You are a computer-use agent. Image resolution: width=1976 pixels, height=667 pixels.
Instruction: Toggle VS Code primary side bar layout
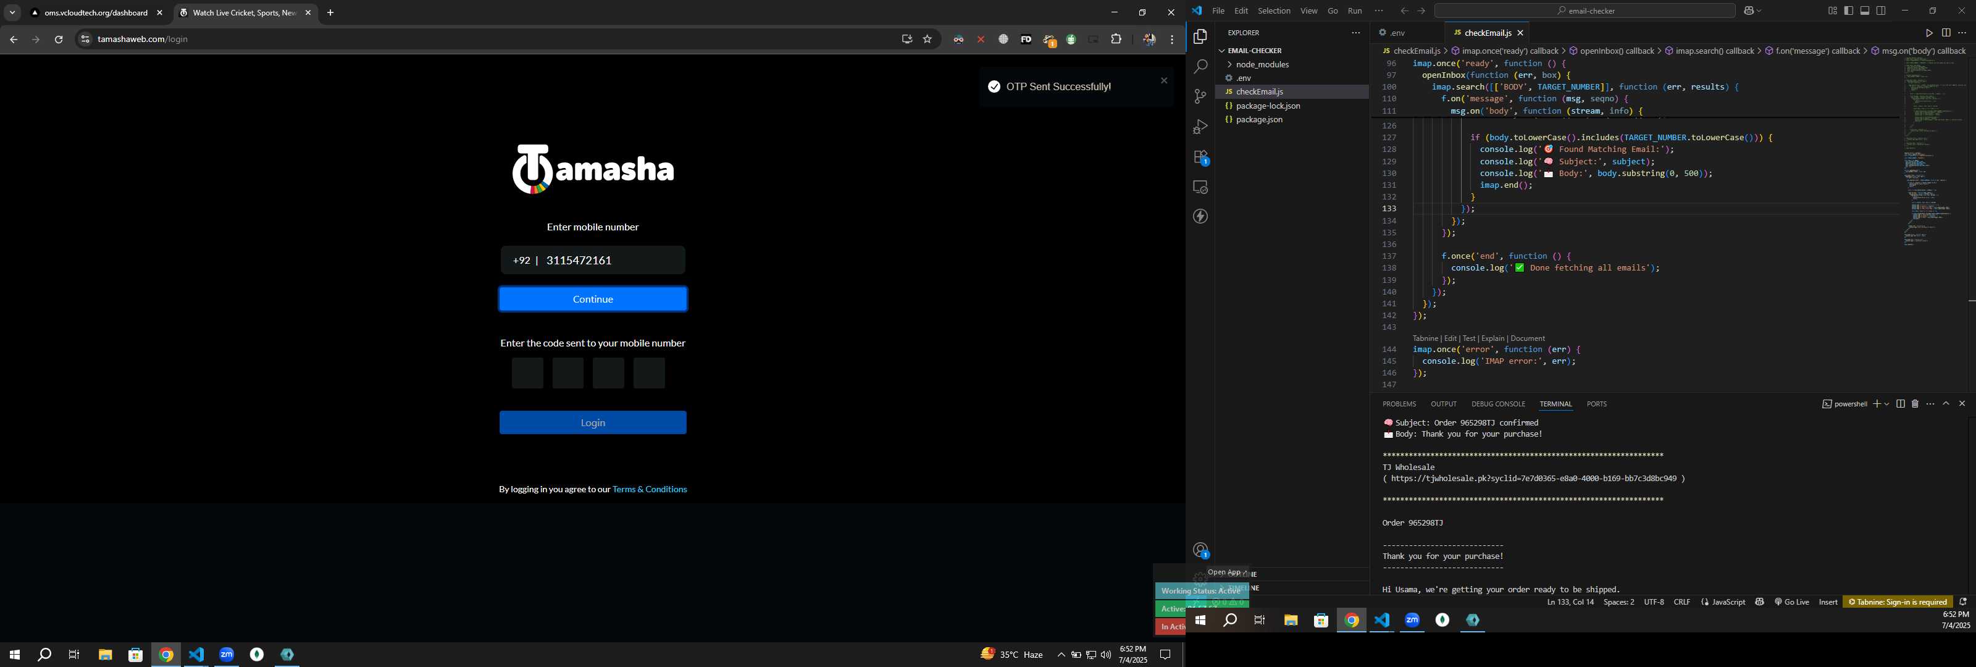[x=1849, y=10]
